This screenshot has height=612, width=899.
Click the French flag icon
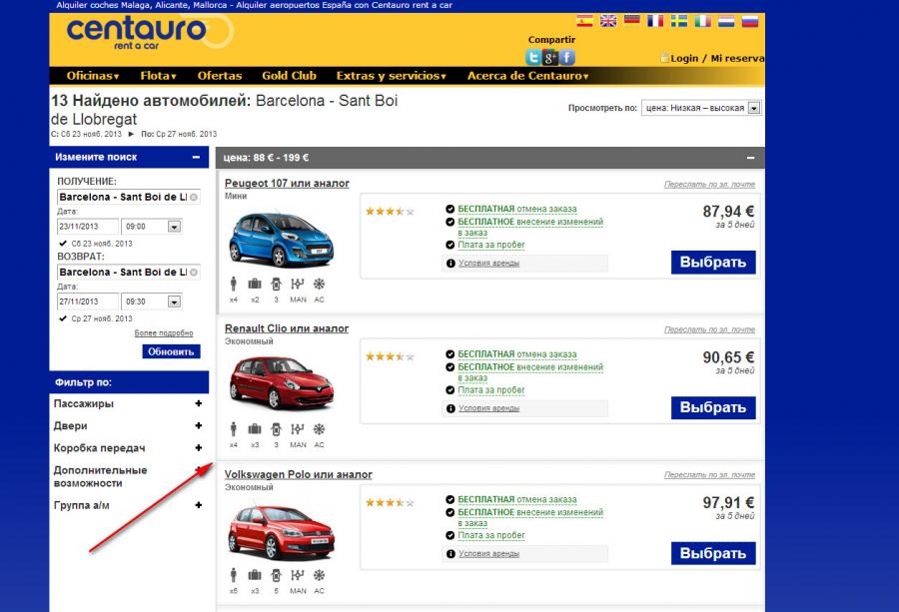pos(655,21)
